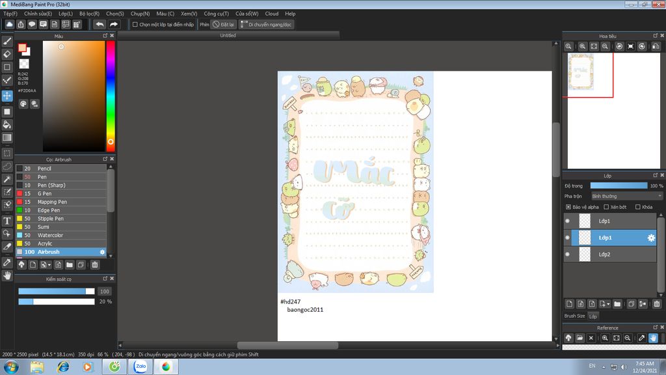Delete selected brush with trash icon

(95, 264)
